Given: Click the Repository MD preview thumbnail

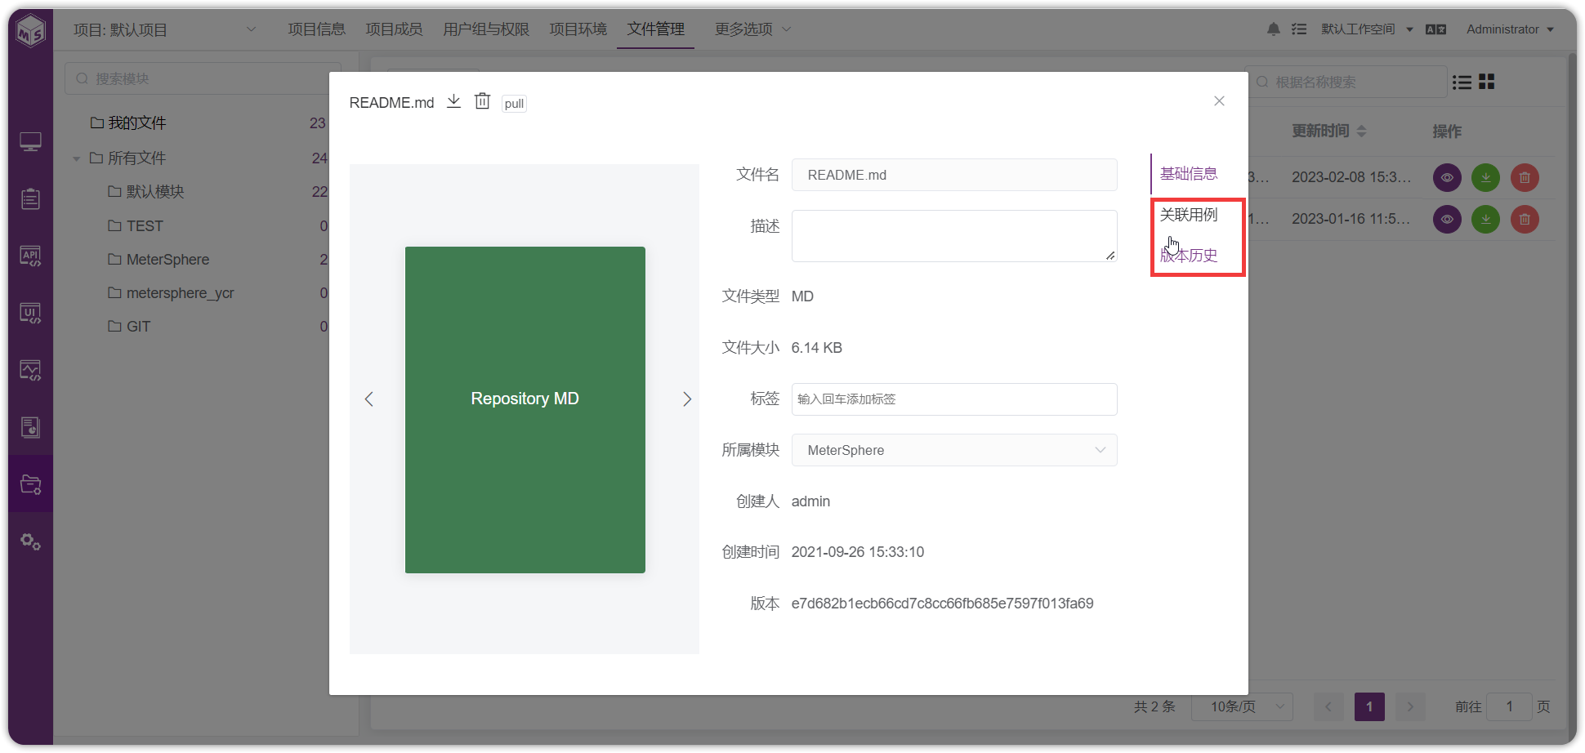Looking at the screenshot, I should pyautogui.click(x=525, y=409).
